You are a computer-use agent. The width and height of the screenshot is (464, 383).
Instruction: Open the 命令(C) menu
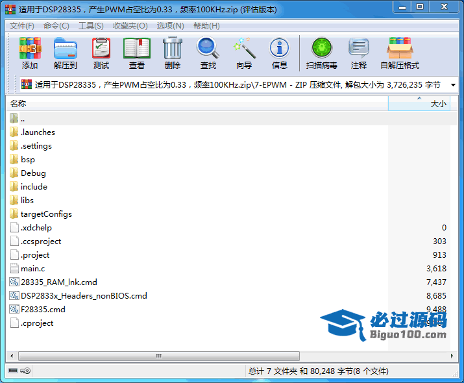56,26
